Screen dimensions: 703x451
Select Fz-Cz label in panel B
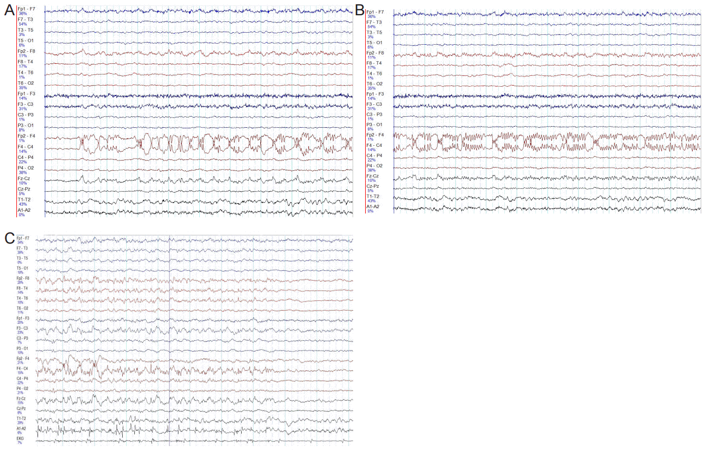pos(373,176)
